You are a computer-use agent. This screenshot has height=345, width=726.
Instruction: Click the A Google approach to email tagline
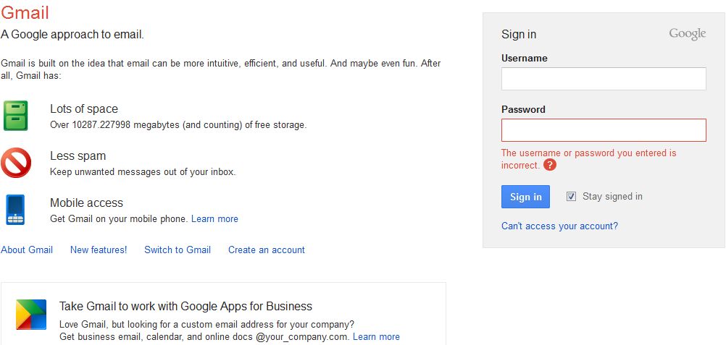(x=72, y=34)
